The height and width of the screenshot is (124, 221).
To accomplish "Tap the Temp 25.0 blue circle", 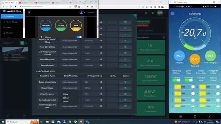I will click(179, 56).
